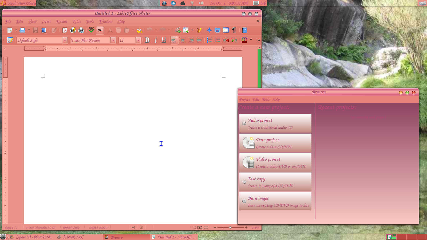The image size is (427, 240).
Task: Choose Disc copy in Brasero
Action: 275,182
